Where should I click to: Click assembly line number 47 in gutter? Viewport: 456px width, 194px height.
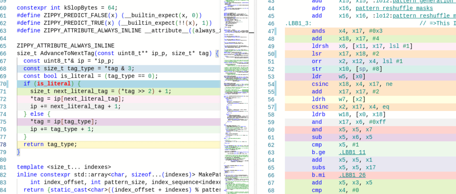pyautogui.click(x=271, y=31)
